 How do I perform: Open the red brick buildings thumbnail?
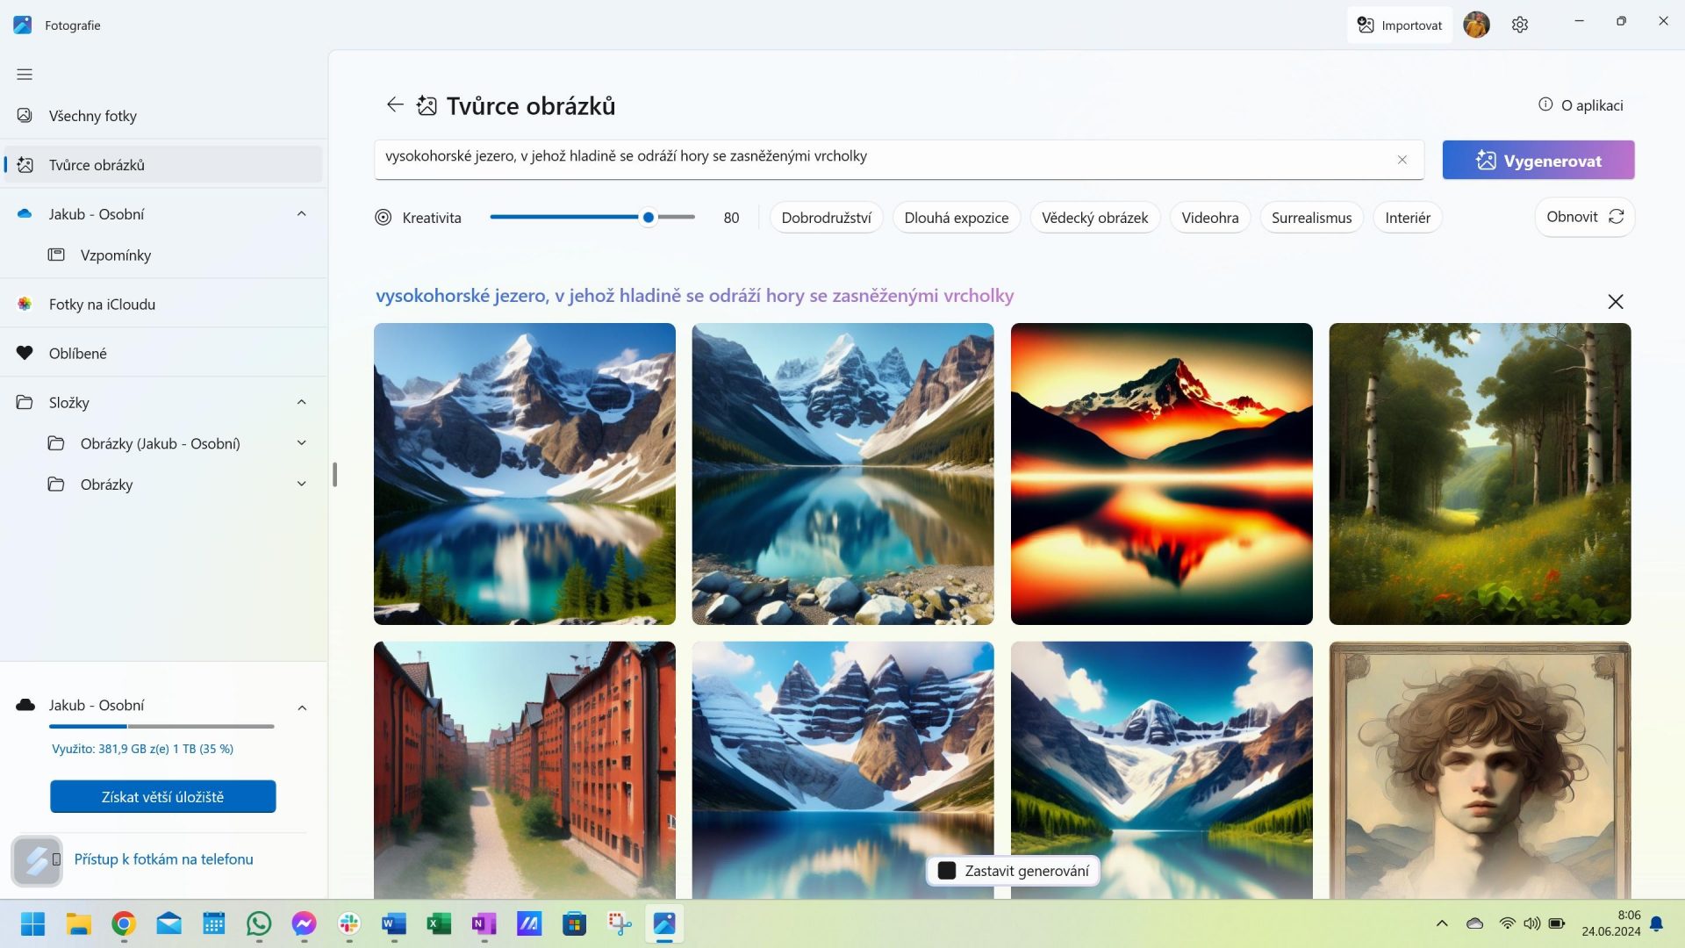[525, 770]
